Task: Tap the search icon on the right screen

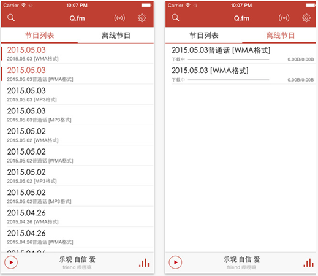Action: 175,18
